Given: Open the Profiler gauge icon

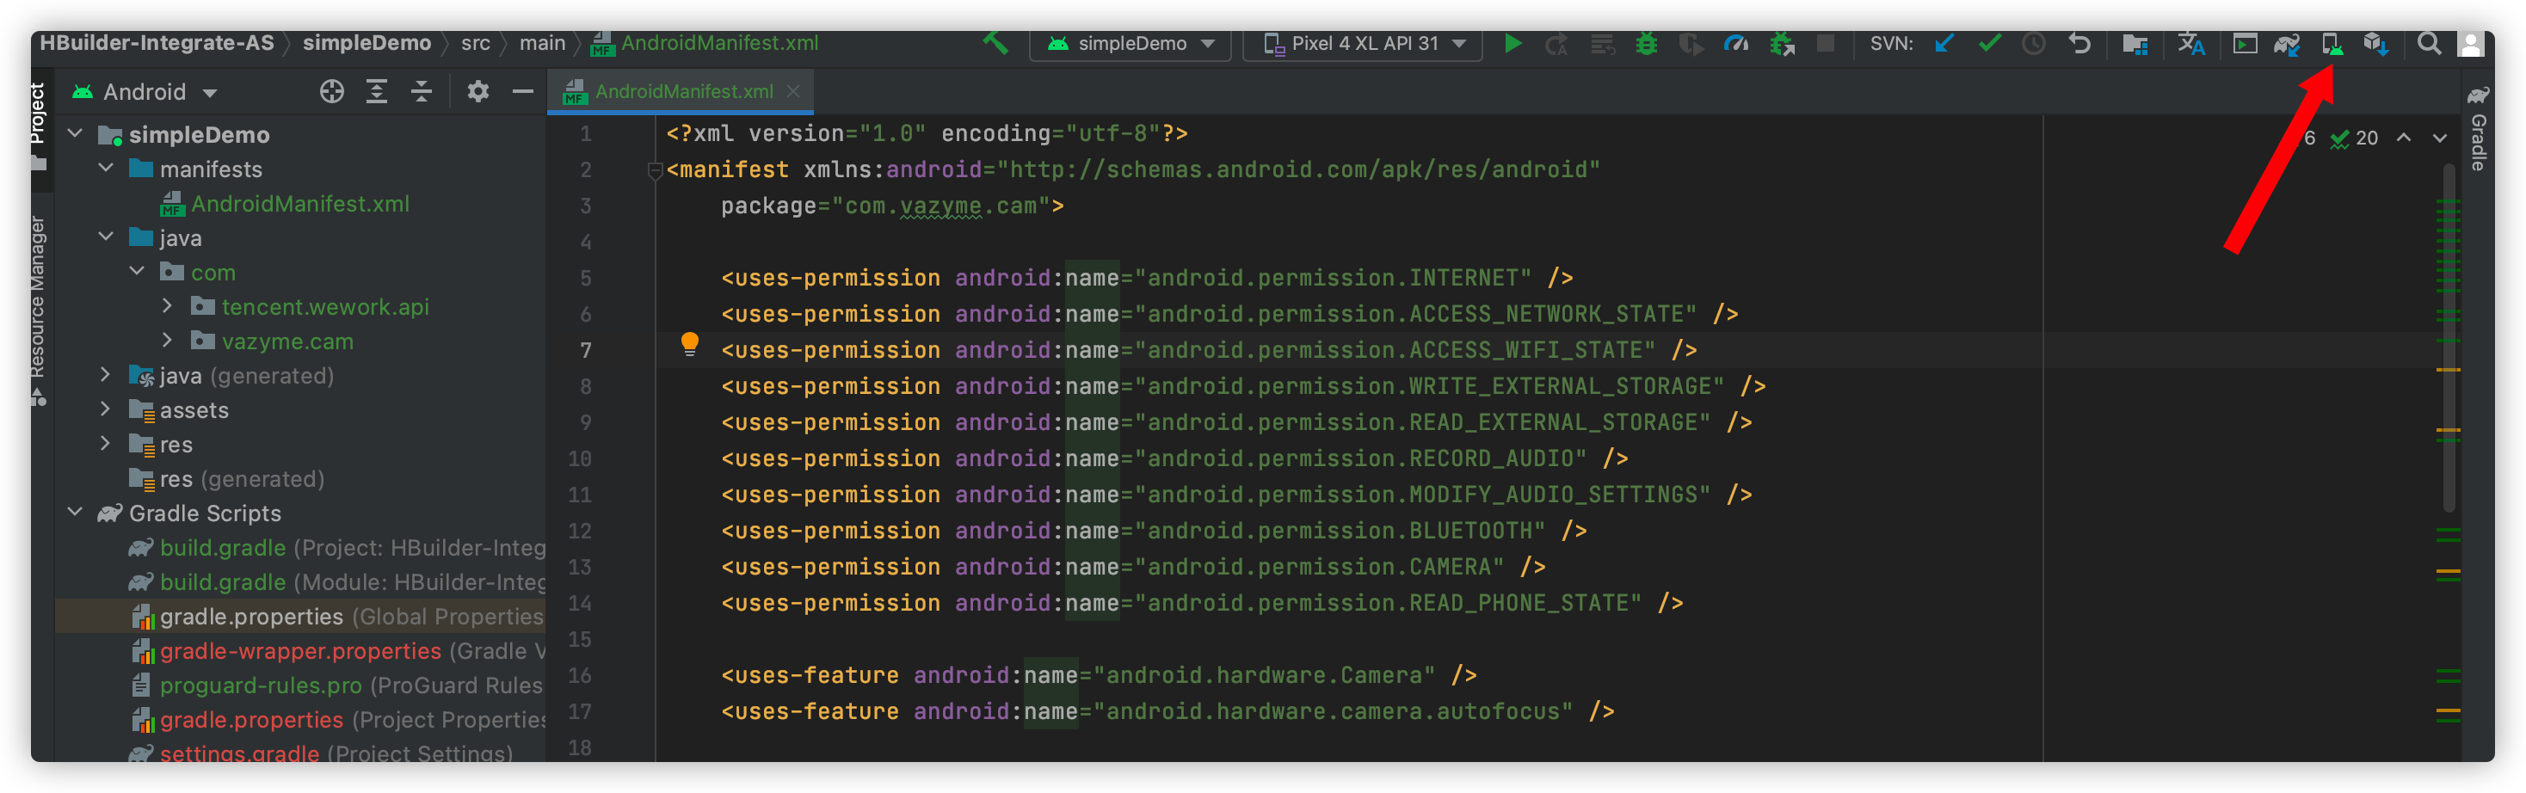Looking at the screenshot, I should coord(1735,43).
